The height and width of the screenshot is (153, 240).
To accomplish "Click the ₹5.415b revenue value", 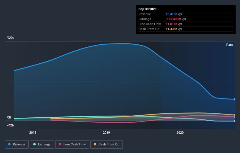I will pyautogui.click(x=171, y=14).
